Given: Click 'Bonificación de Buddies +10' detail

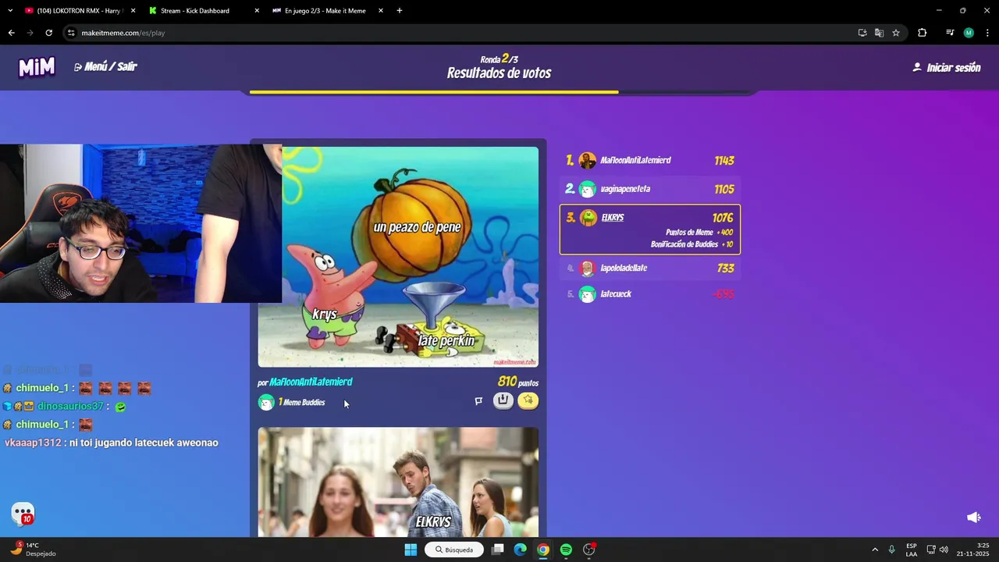Looking at the screenshot, I should pyautogui.click(x=691, y=244).
